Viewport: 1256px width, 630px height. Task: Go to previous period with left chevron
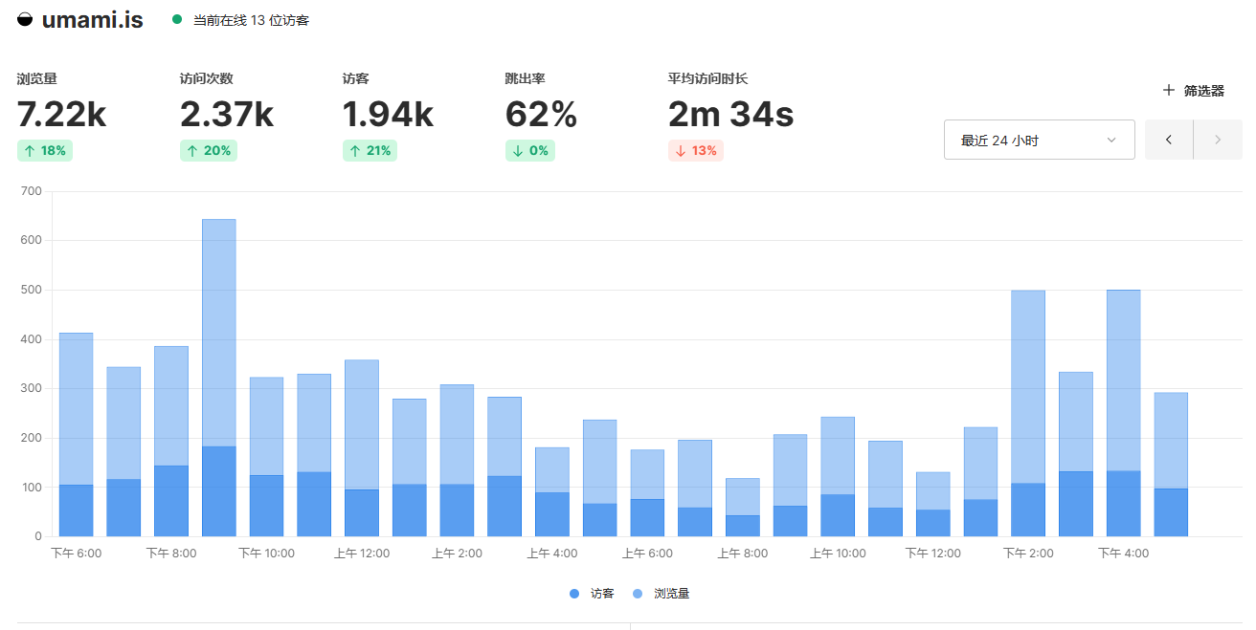point(1169,140)
